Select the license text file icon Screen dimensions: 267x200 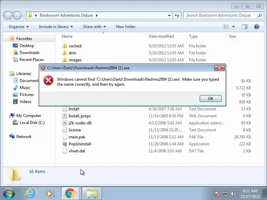[65, 130]
